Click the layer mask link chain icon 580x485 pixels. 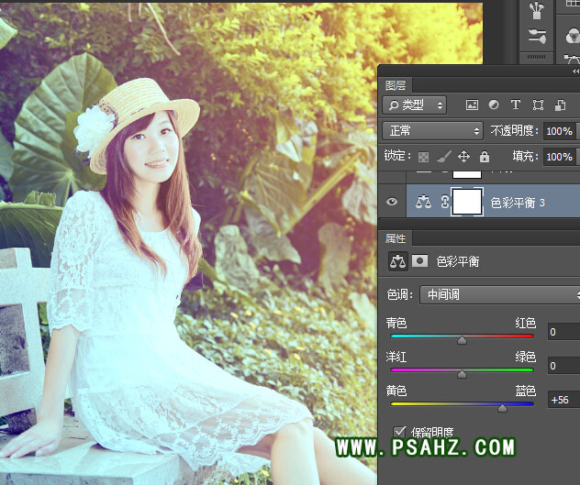445,202
